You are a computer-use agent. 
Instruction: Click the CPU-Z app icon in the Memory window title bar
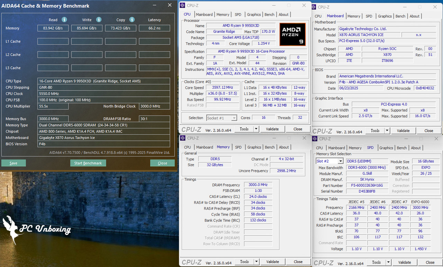(183, 138)
